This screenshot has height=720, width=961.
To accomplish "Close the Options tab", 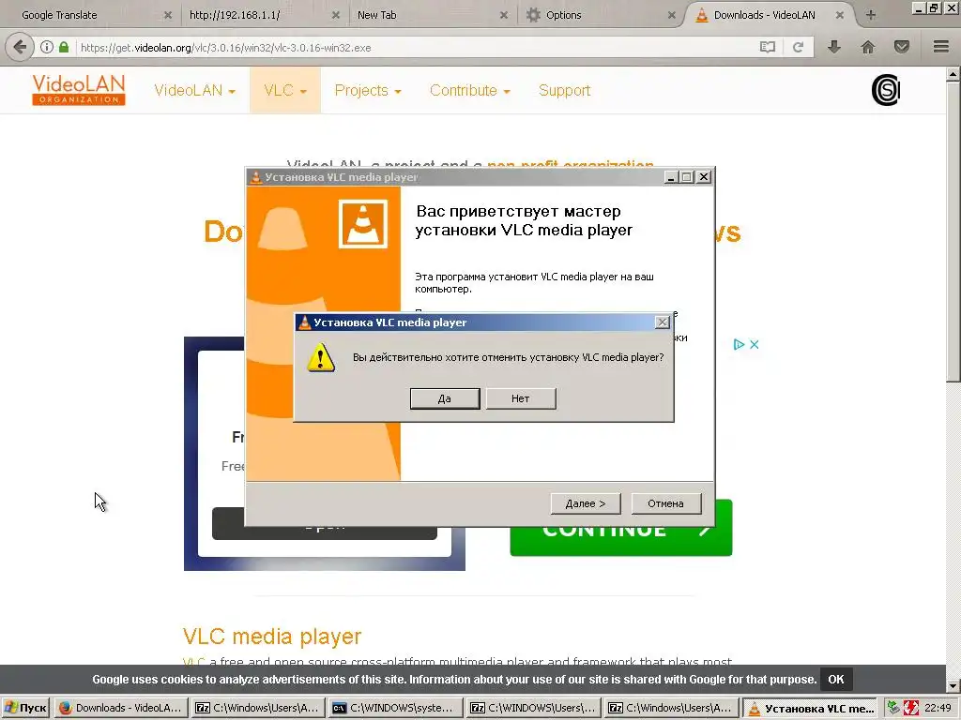I will (x=672, y=15).
